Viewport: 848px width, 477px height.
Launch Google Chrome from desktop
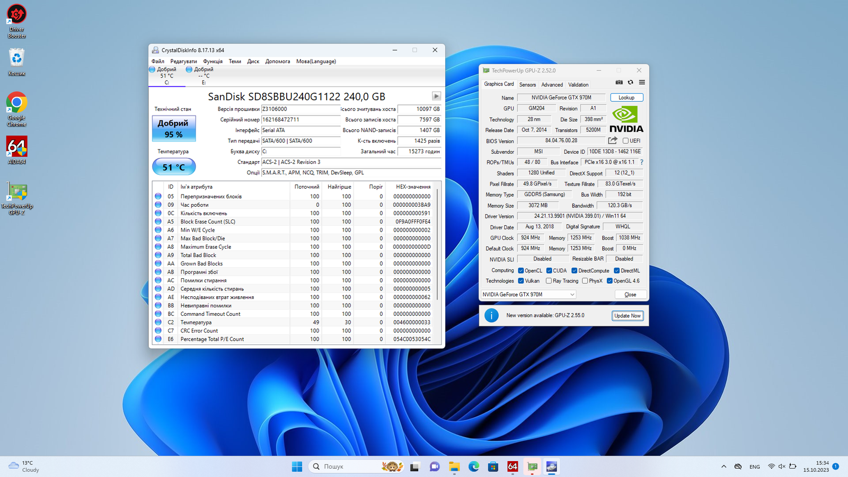[x=16, y=109]
